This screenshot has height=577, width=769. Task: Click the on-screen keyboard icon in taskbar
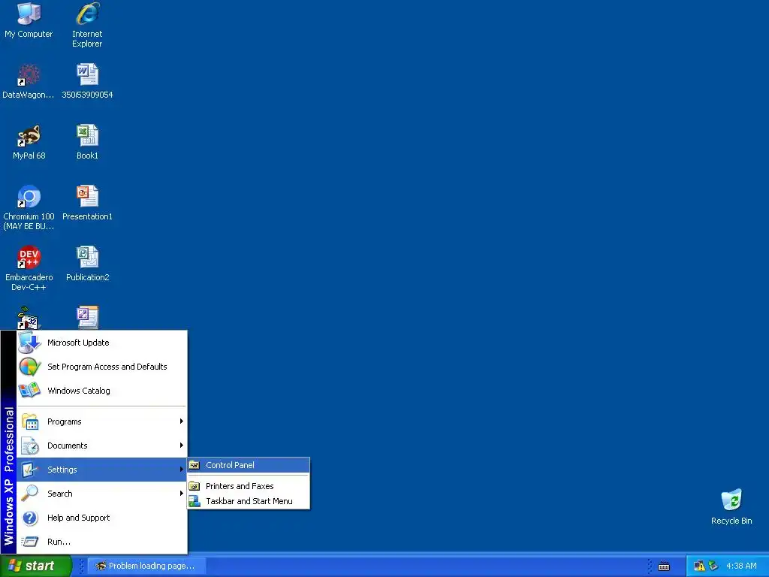point(664,566)
